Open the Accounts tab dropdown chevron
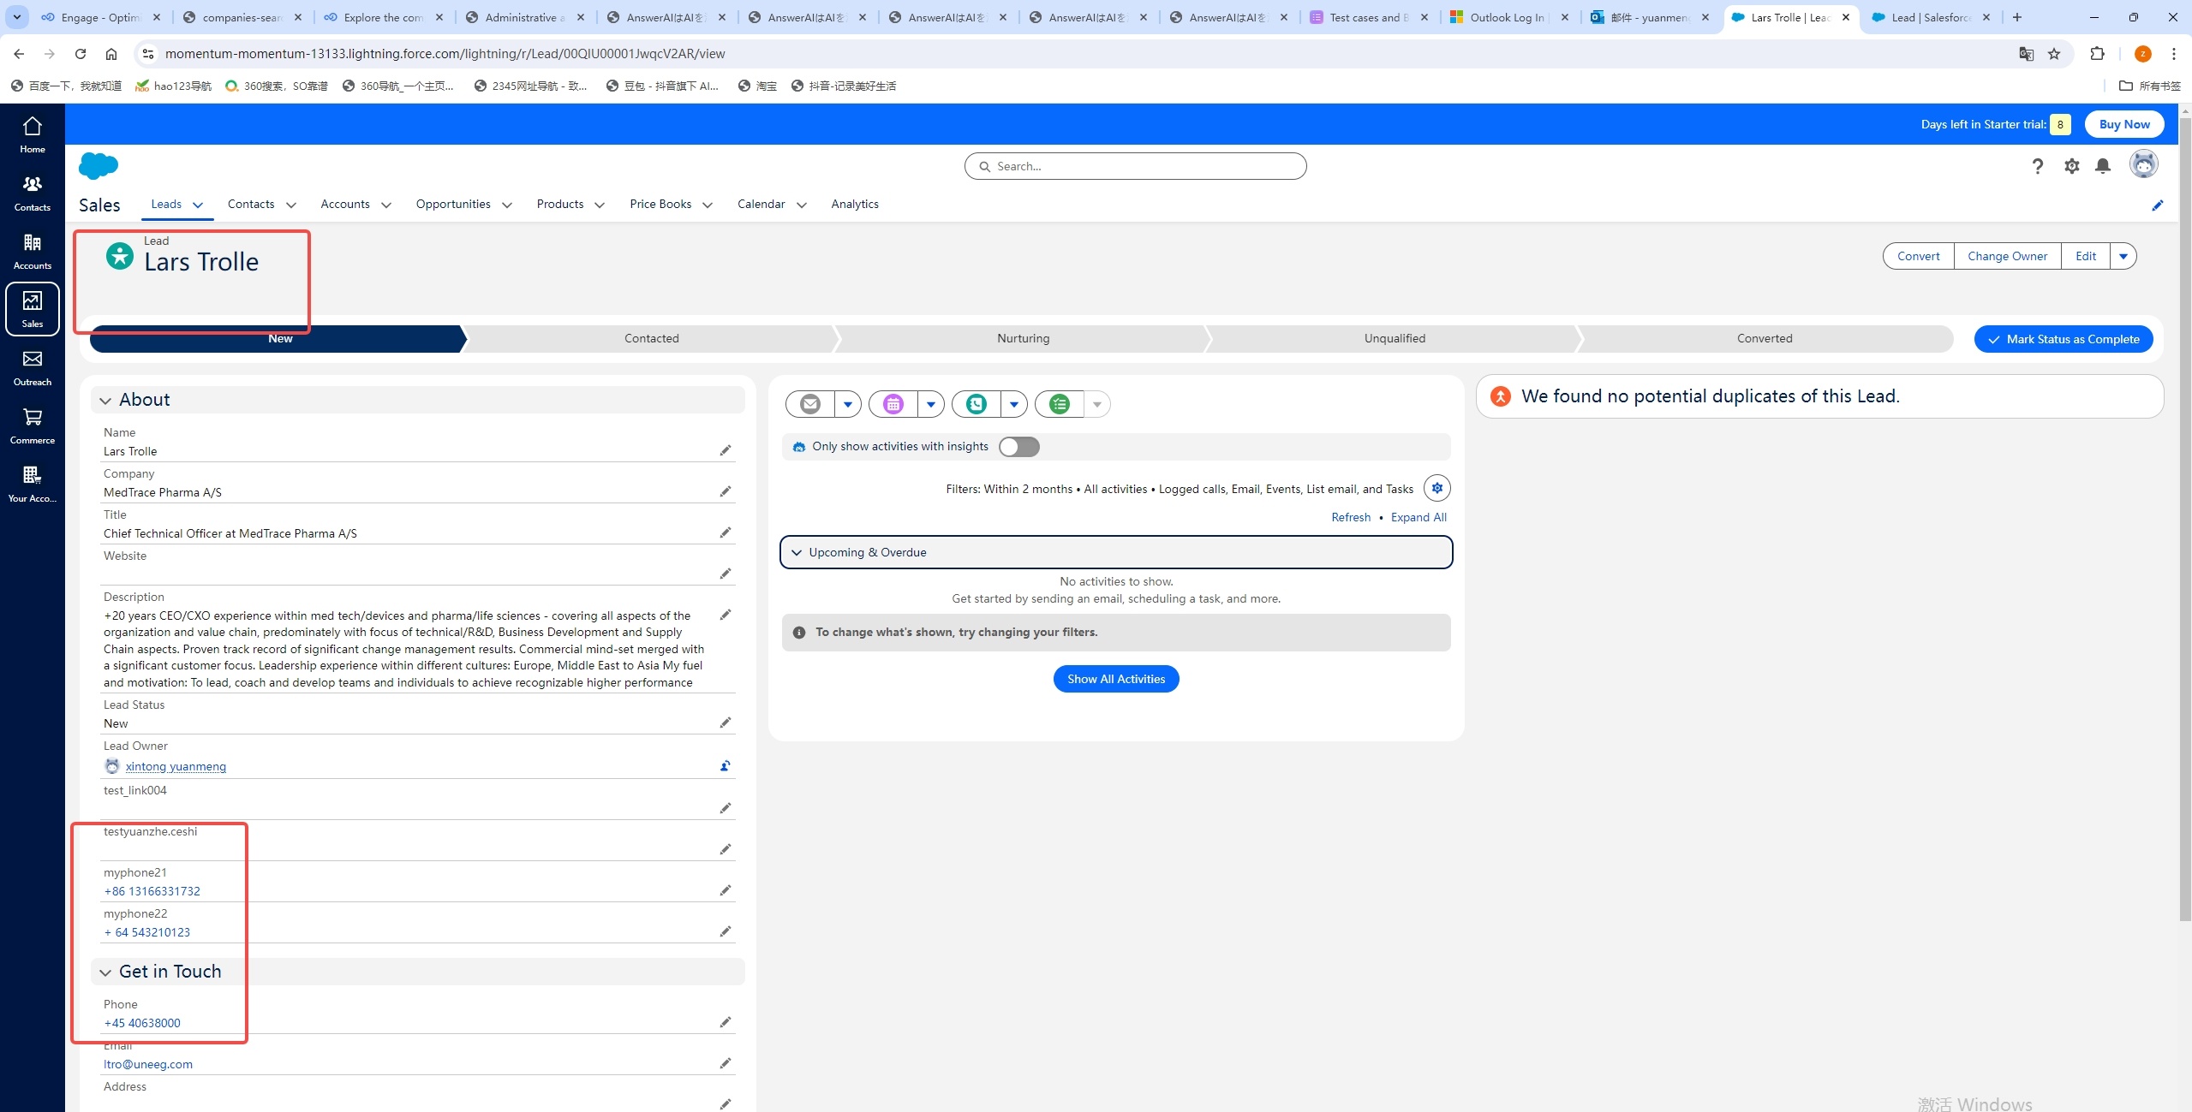Viewport: 2192px width, 1112px height. coord(386,205)
